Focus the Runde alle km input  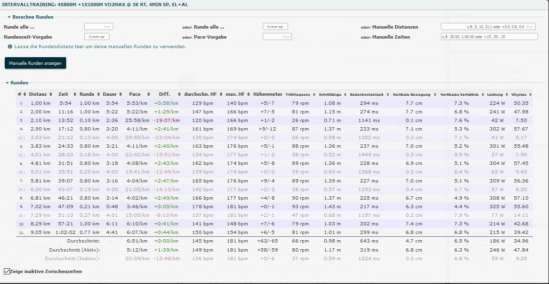[99, 27]
